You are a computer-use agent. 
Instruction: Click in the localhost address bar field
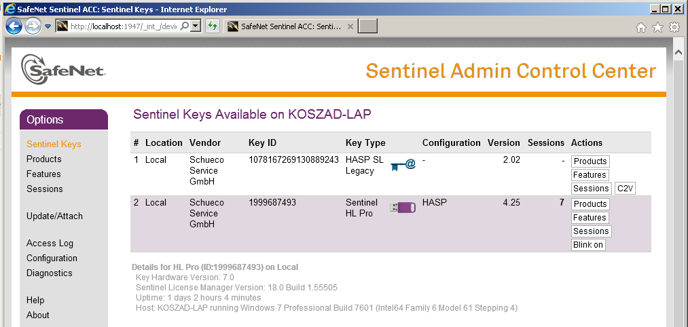[122, 26]
